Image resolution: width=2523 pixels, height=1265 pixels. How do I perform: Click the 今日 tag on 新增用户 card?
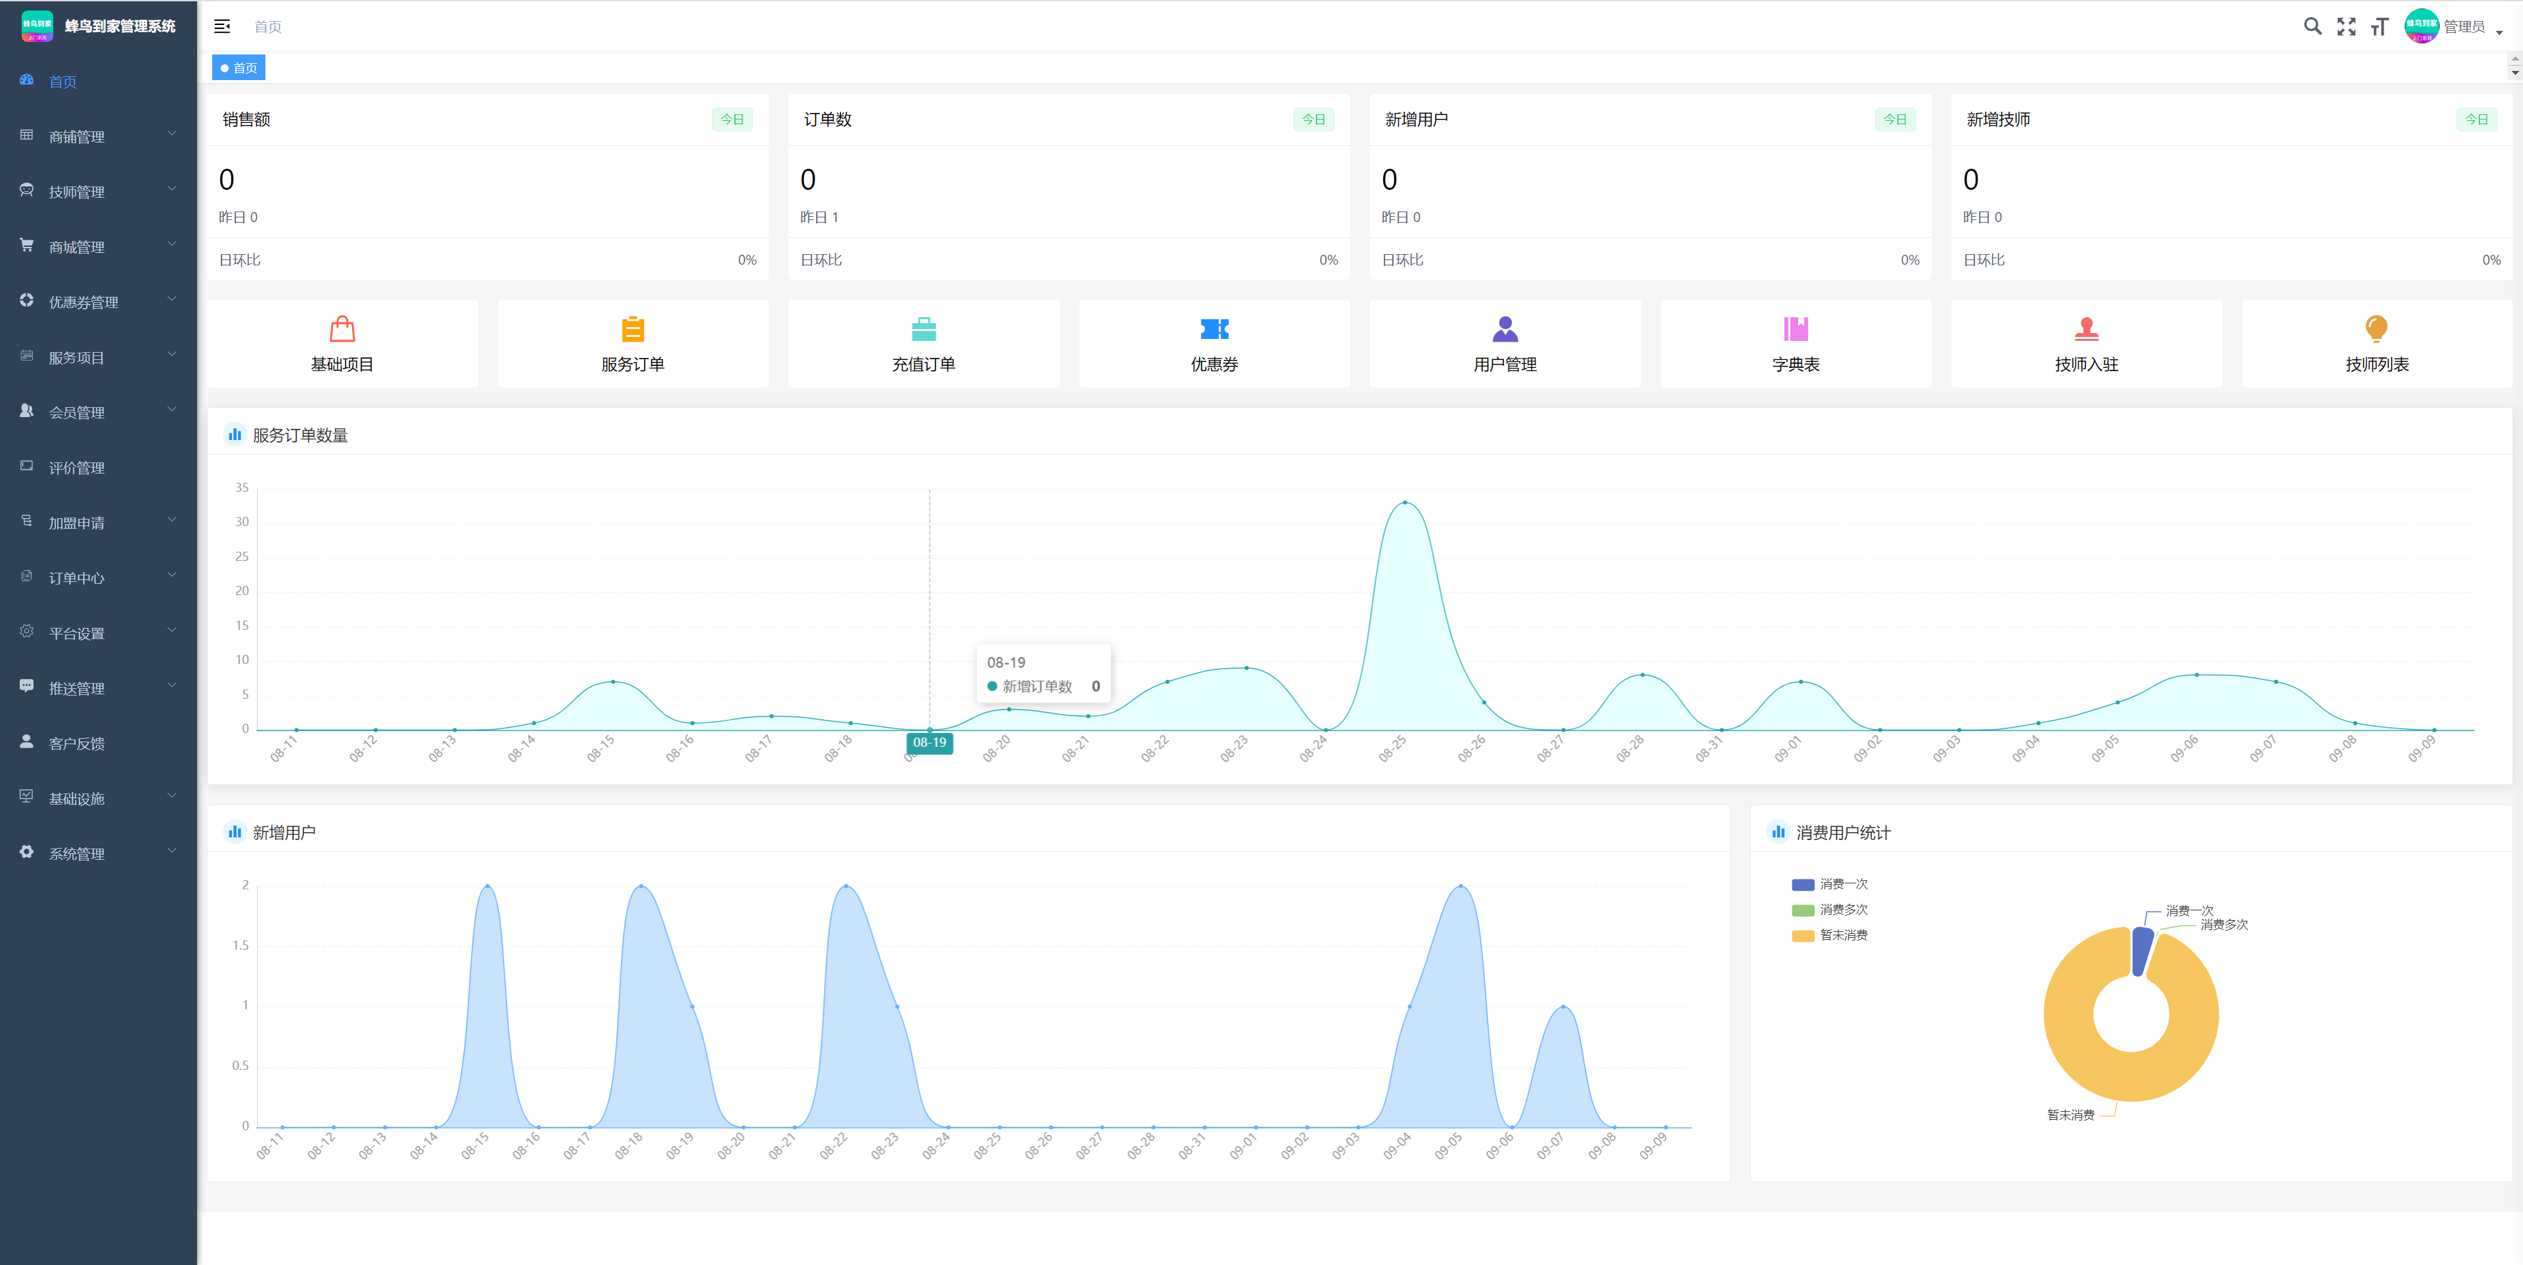point(1895,120)
